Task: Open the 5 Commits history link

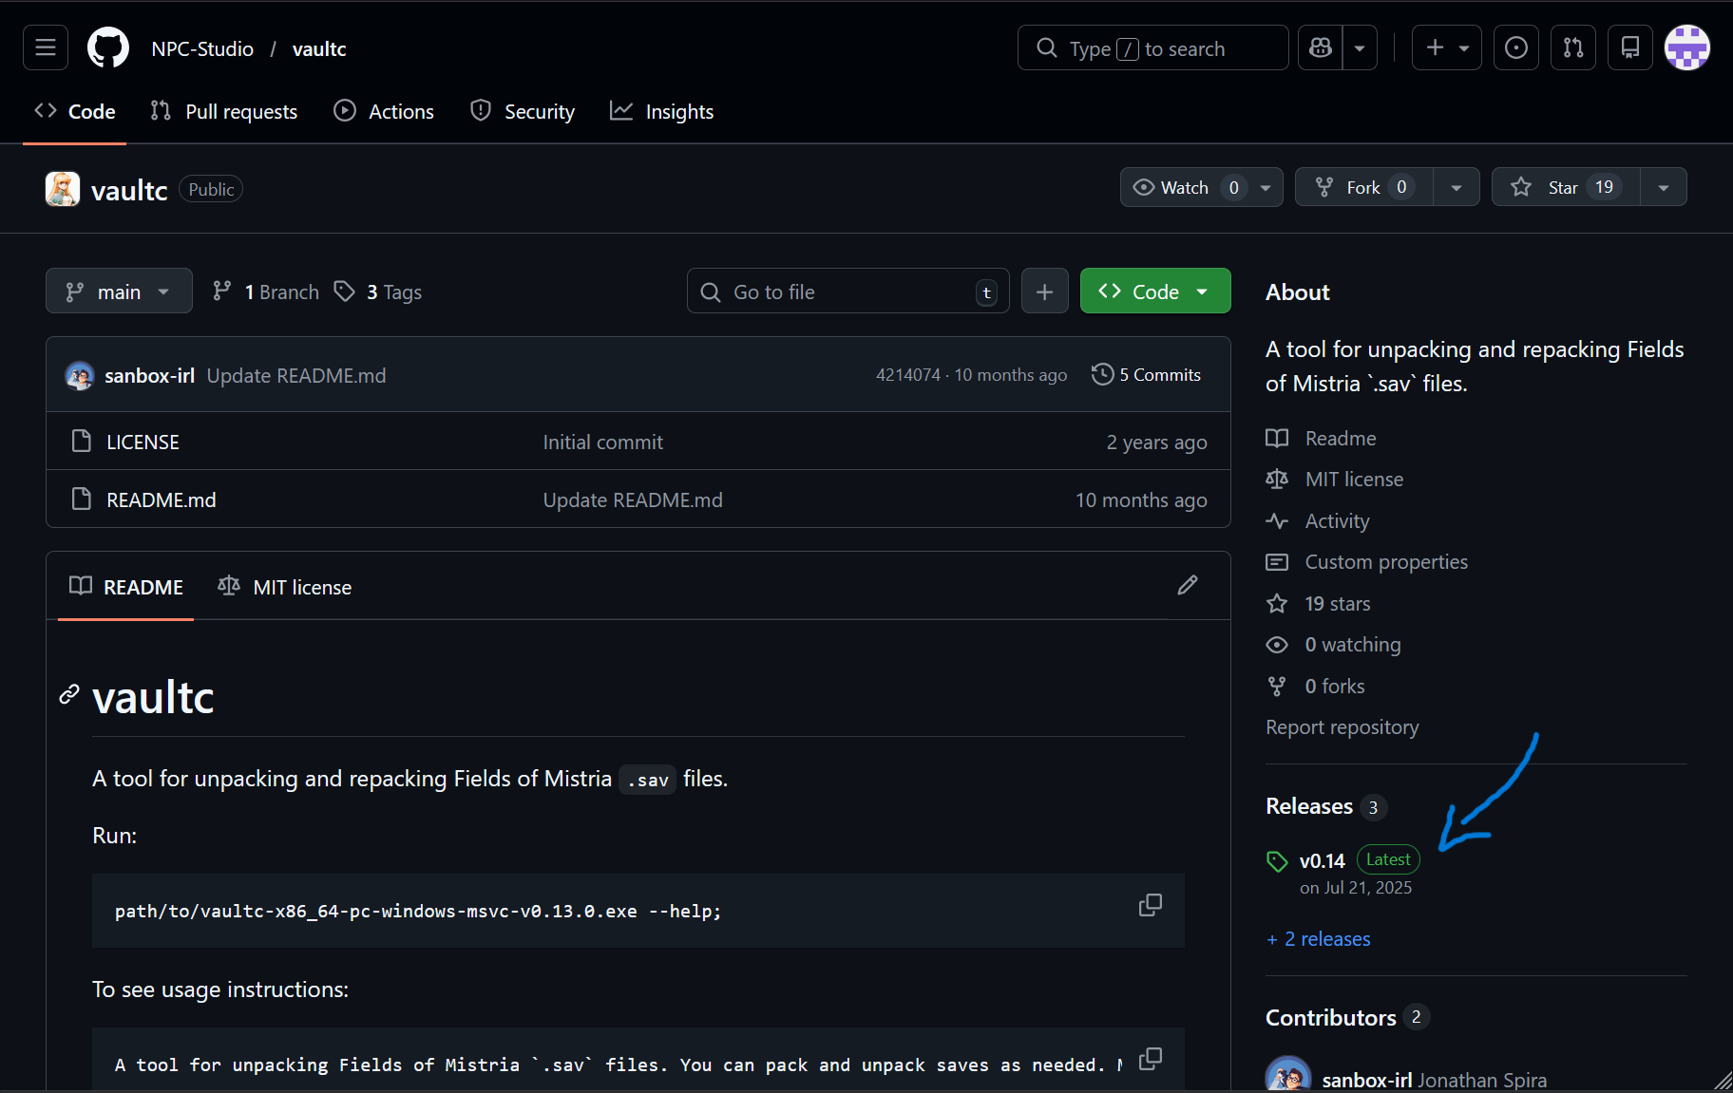Action: pos(1147,375)
